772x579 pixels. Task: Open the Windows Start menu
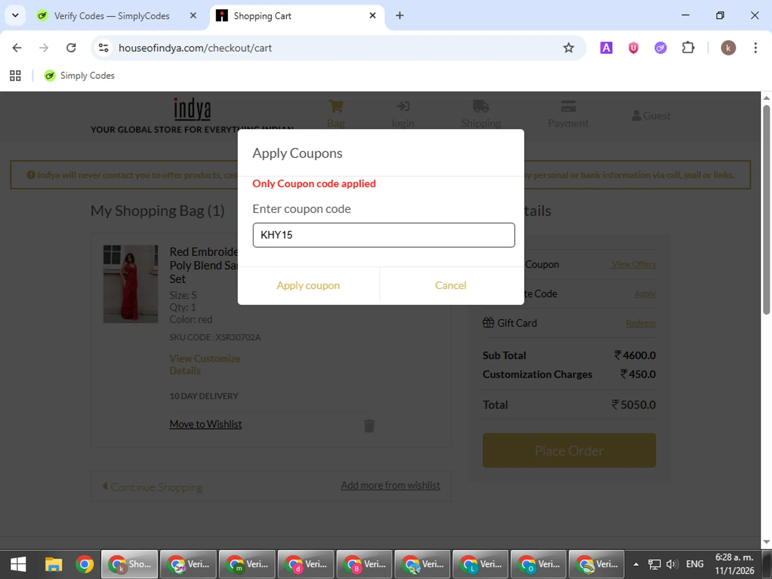[x=18, y=565]
